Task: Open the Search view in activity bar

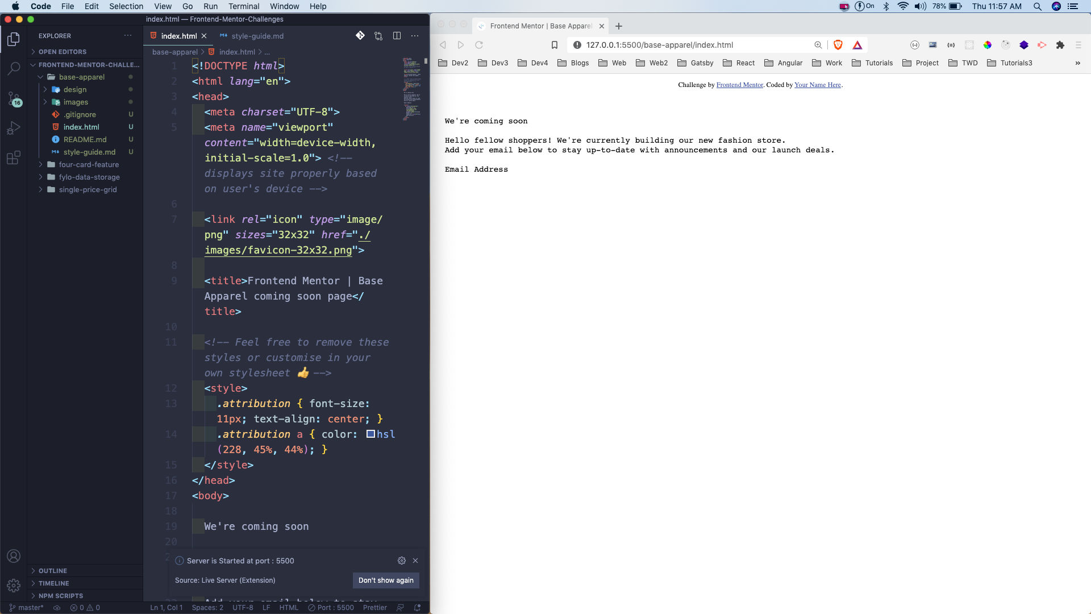Action: coord(14,68)
